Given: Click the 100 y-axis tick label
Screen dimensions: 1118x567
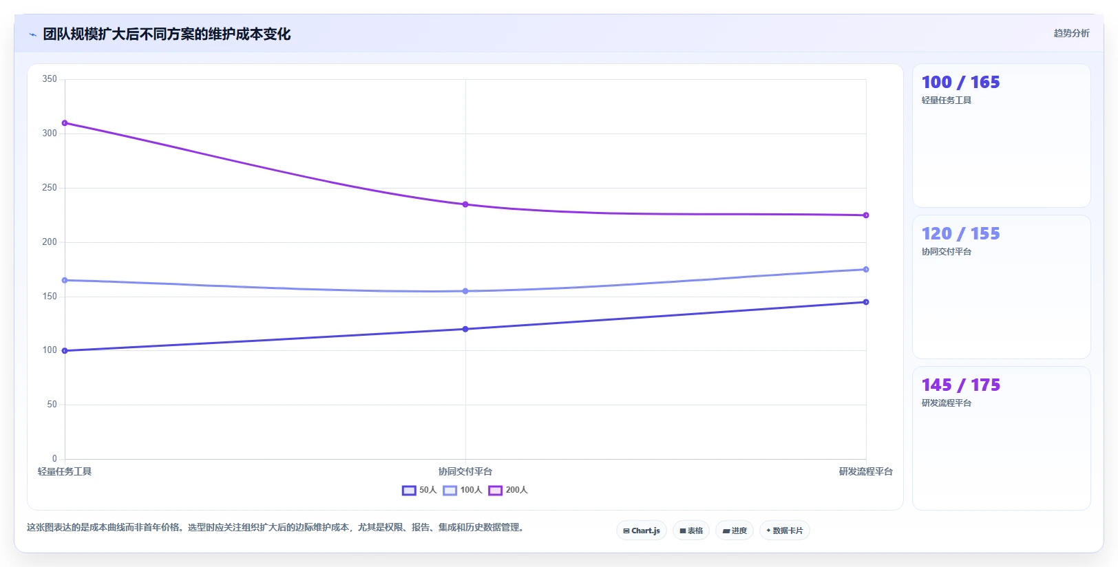Looking at the screenshot, I should pyautogui.click(x=50, y=350).
